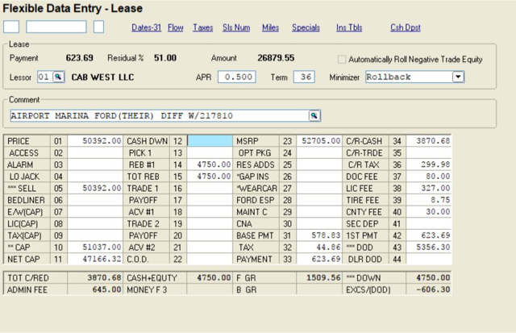516x333 pixels.
Task: Open the Sls Num link
Action: (236, 27)
